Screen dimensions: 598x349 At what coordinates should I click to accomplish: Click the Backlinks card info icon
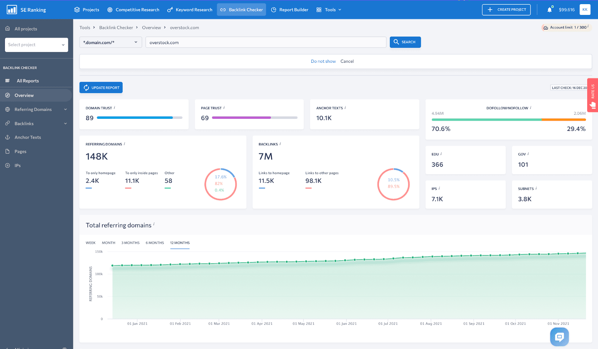click(x=280, y=144)
